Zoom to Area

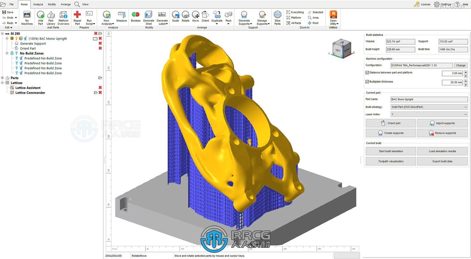(313, 18)
